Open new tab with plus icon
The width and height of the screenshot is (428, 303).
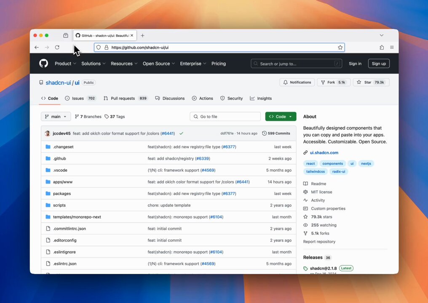tap(142, 35)
